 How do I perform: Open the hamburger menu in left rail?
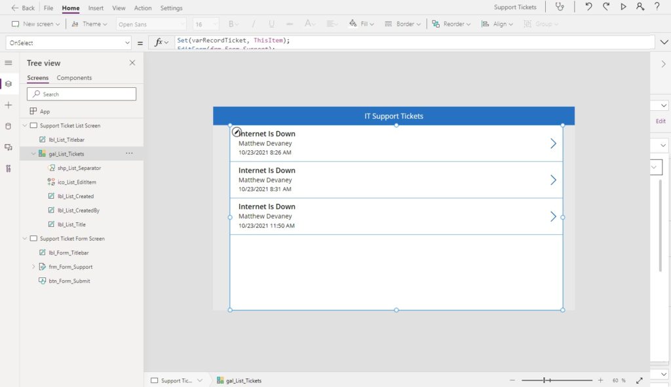click(8, 63)
